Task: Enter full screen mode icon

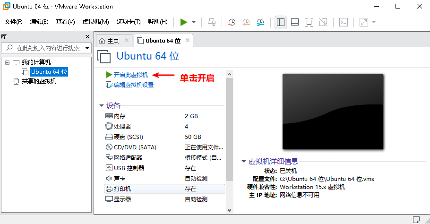Action: [309, 22]
